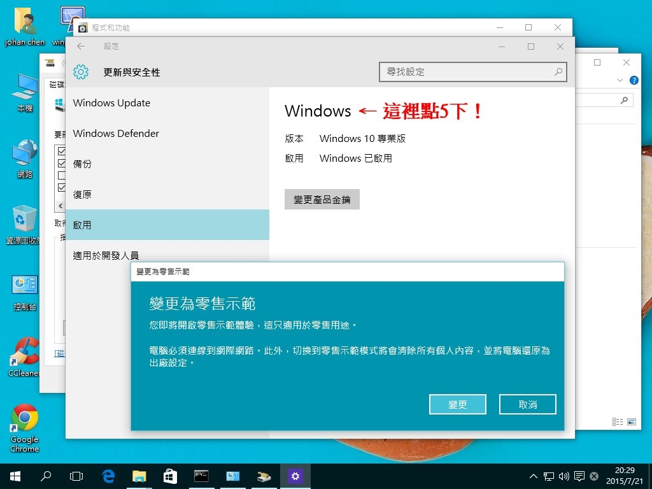Screen dimensions: 652x489
Task: Click Disk Cleanup window title icon
Action: [50, 63]
